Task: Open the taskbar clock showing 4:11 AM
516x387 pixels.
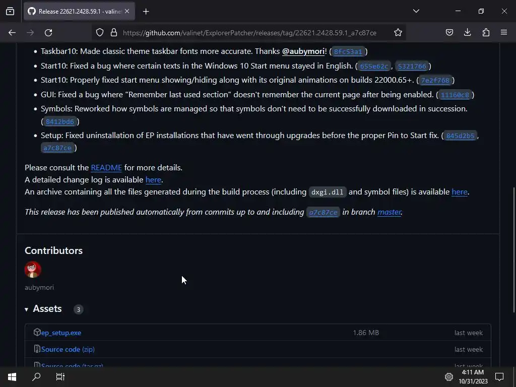Action: point(473,377)
